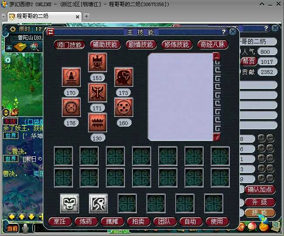Switch to the 辅助技能 tab
284x236 pixels.
tap(104, 45)
